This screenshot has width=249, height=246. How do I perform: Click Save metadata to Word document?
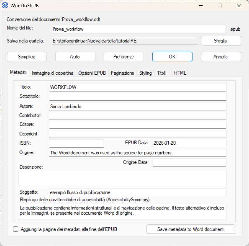point(191,229)
